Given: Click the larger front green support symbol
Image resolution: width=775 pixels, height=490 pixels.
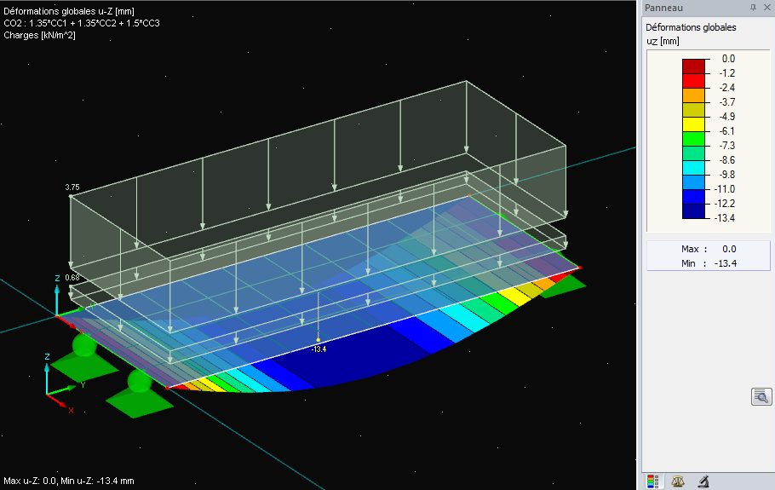Looking at the screenshot, I should (x=140, y=395).
